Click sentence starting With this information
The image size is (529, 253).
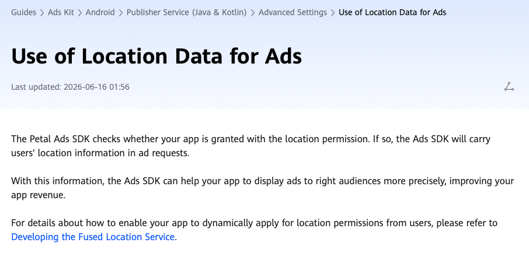click(x=263, y=188)
